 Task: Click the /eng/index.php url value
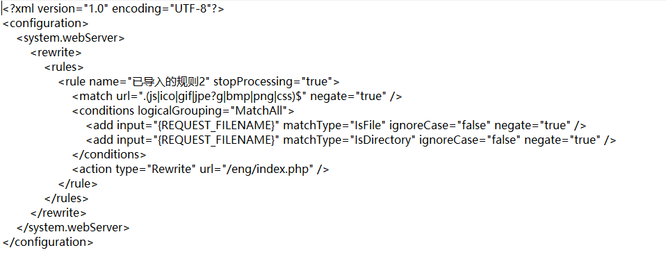pyautogui.click(x=270, y=169)
